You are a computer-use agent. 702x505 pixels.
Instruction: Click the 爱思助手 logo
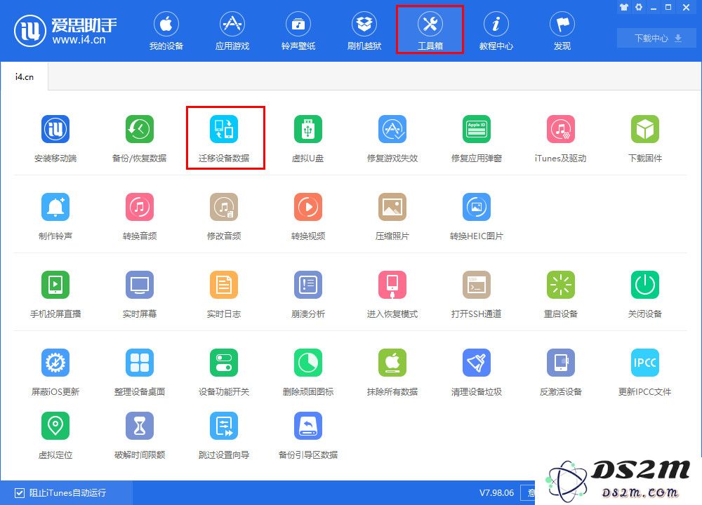[x=65, y=31]
